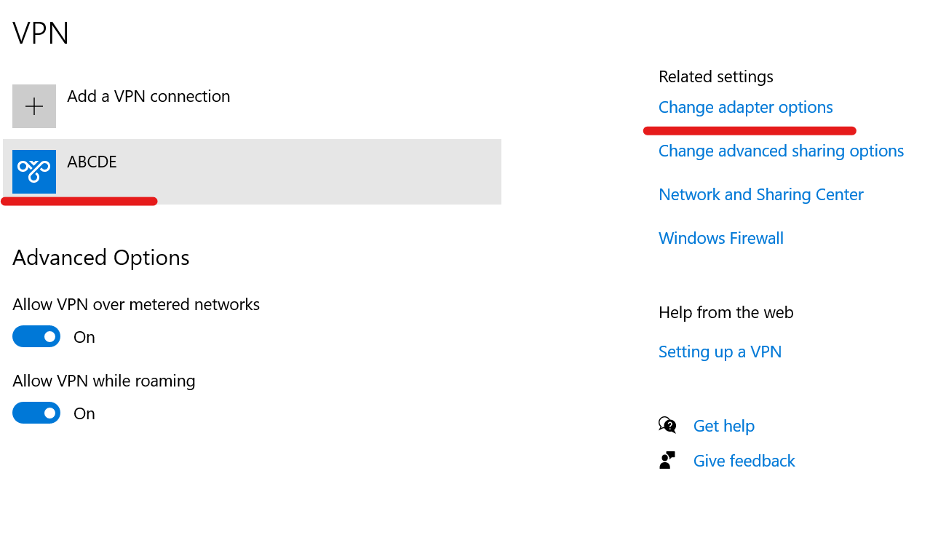The height and width of the screenshot is (559, 938).
Task: Click the Allow VPN while roaming label
Action: [x=104, y=381]
